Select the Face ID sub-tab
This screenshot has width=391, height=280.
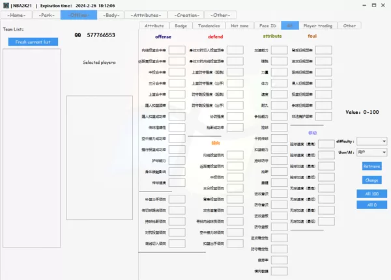click(x=268, y=25)
